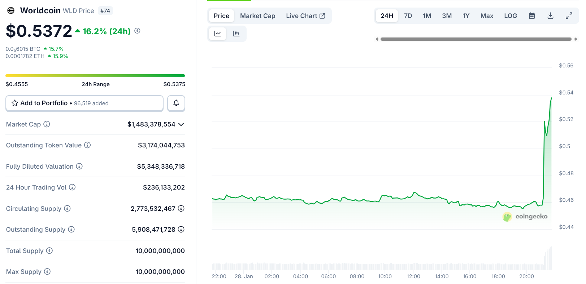Open the calendar date range picker
586x284 pixels.
coord(531,16)
